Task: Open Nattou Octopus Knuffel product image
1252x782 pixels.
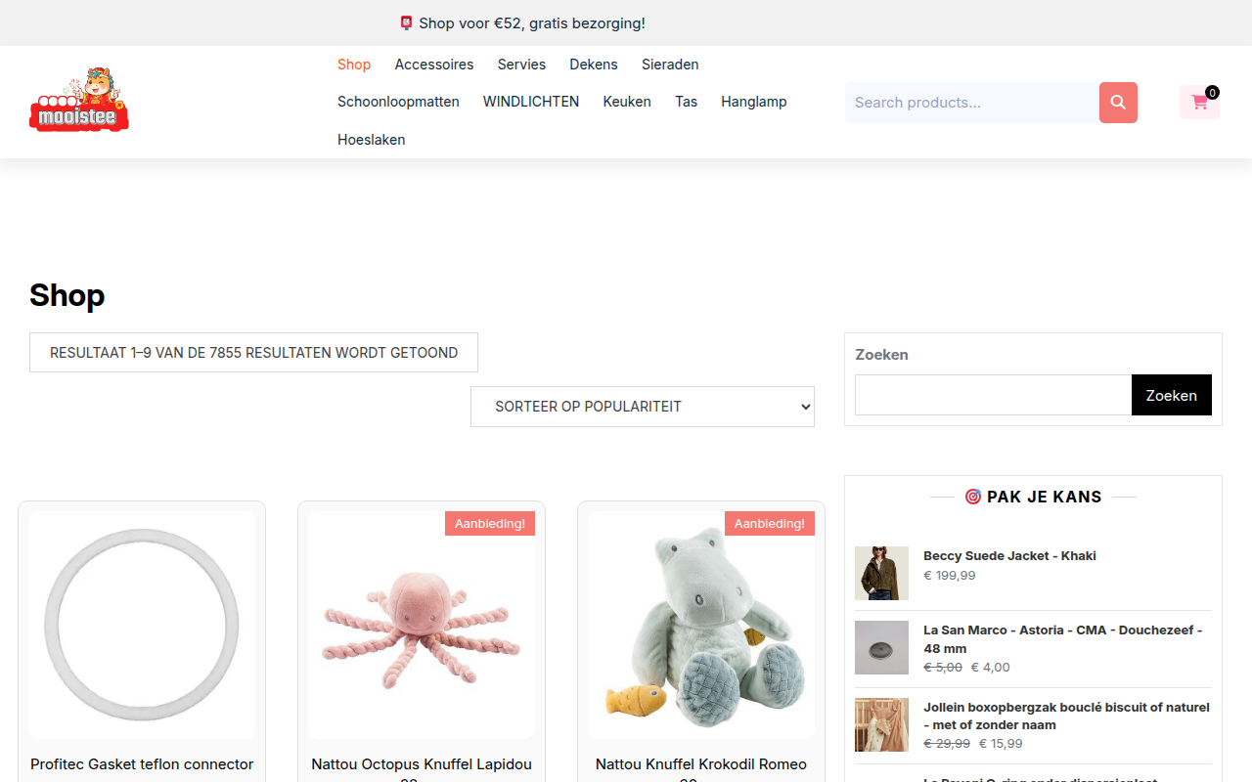Action: click(422, 625)
